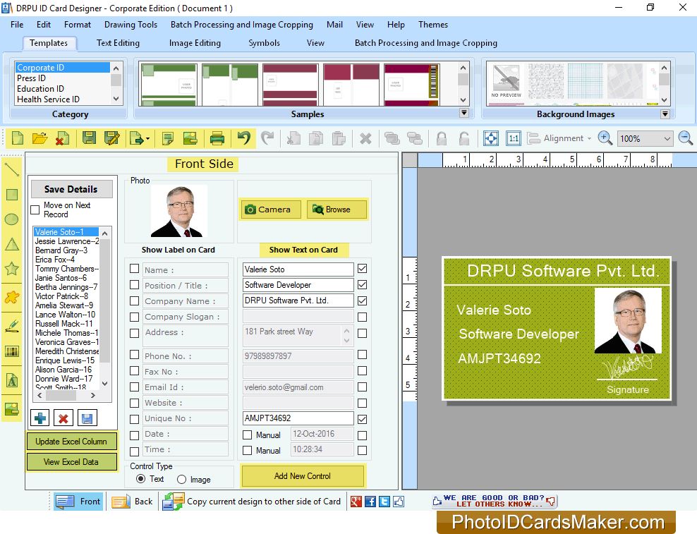The image size is (697, 534).
Task: Open the Export icon dropdown arrow
Action: (147, 139)
